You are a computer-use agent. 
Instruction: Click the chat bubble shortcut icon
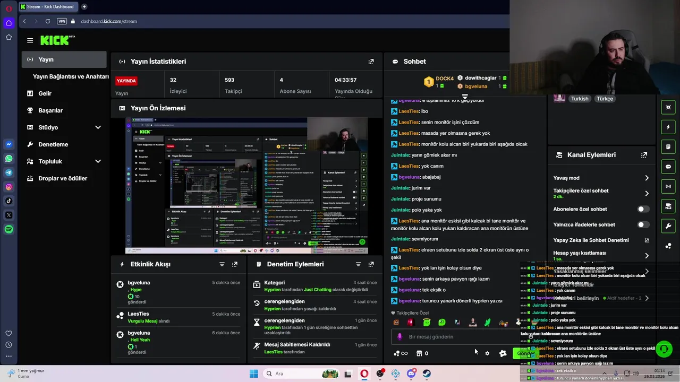[x=668, y=167]
